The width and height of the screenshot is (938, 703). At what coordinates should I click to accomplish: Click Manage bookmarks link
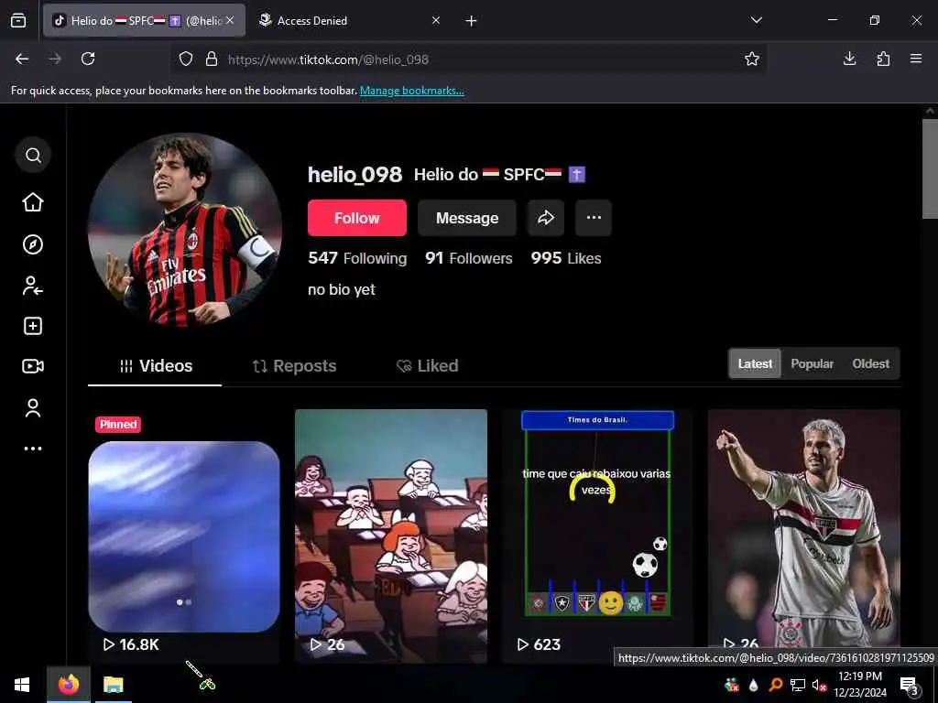click(411, 91)
